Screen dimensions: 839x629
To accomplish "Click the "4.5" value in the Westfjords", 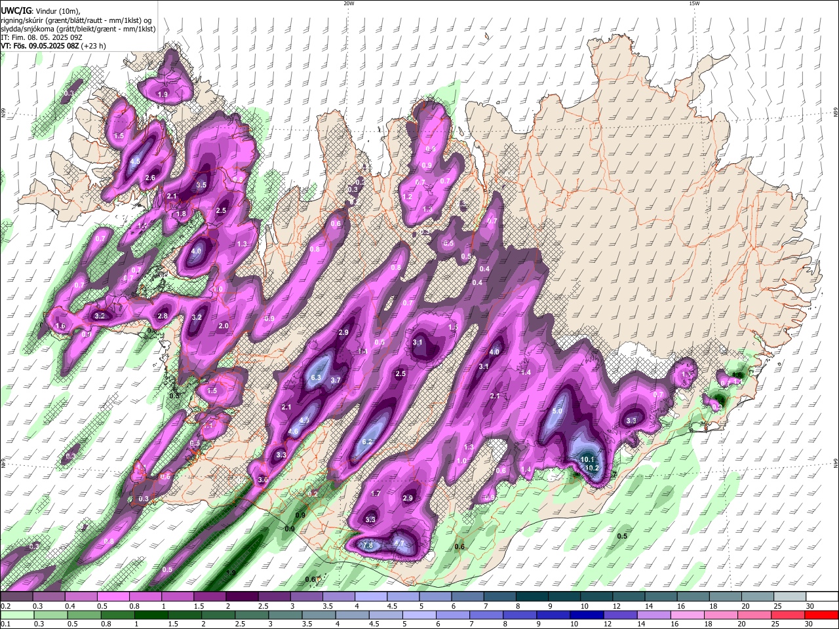I will click(x=135, y=161).
